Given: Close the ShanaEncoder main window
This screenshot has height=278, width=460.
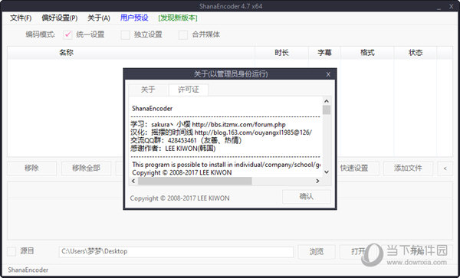Looking at the screenshot, I should 452,6.
